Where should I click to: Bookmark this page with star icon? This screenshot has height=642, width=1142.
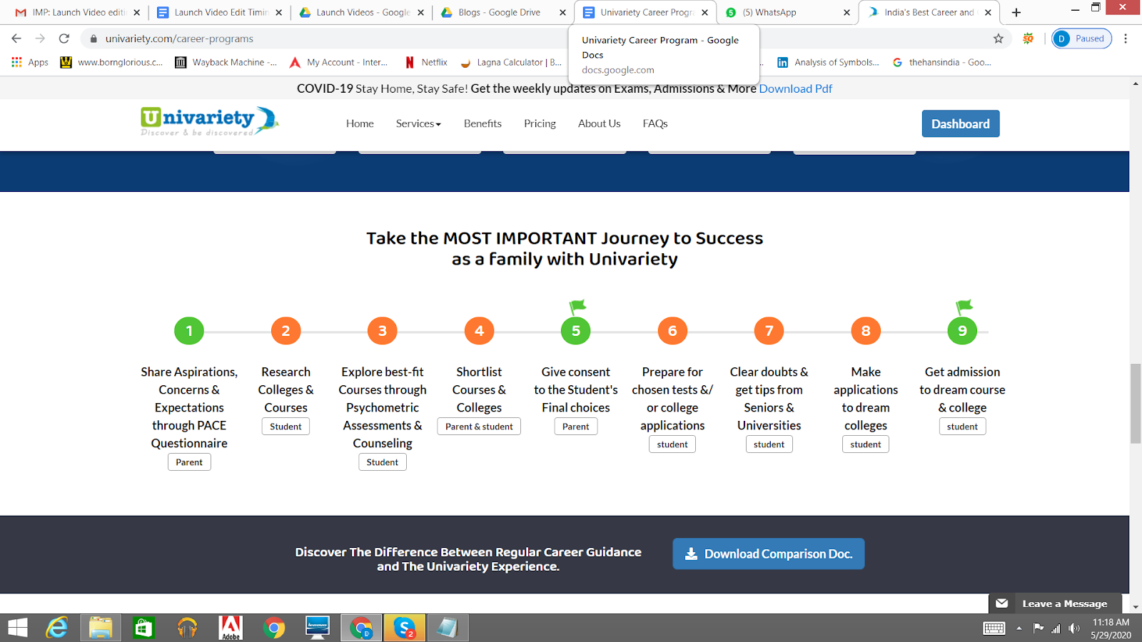pyautogui.click(x=998, y=39)
